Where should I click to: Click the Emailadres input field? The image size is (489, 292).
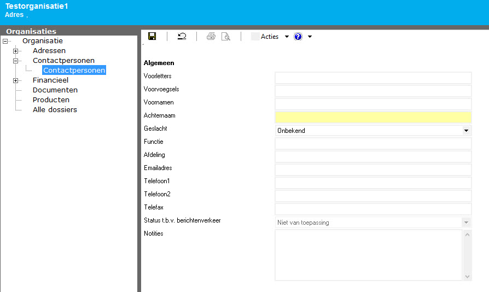(x=372, y=170)
